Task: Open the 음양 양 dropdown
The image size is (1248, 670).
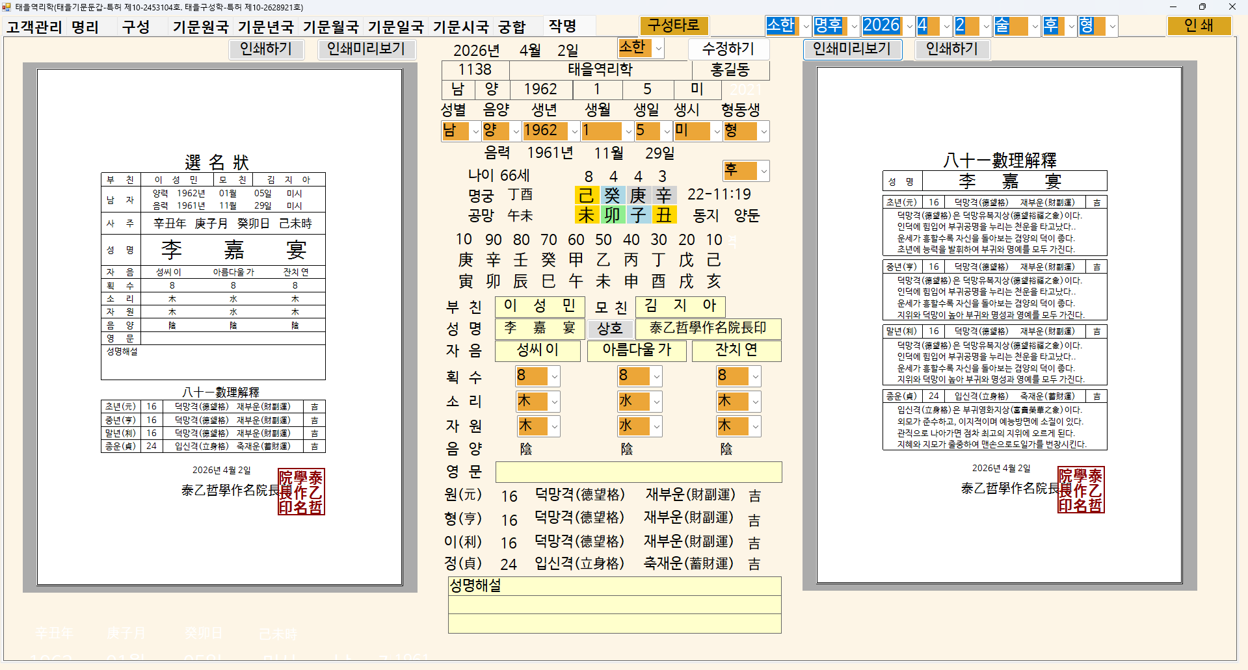Action: (516, 131)
